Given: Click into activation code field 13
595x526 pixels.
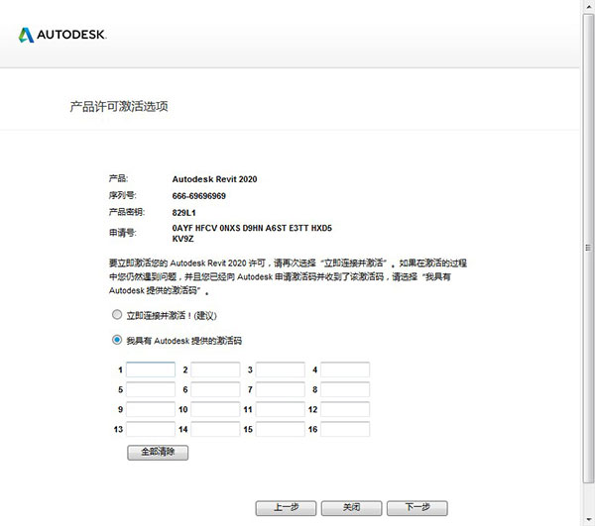Looking at the screenshot, I should pos(151,429).
